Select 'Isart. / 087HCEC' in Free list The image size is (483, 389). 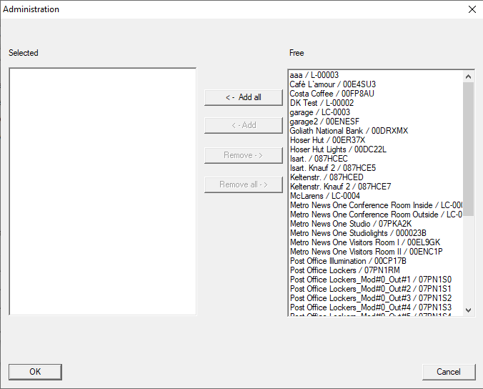[319, 159]
